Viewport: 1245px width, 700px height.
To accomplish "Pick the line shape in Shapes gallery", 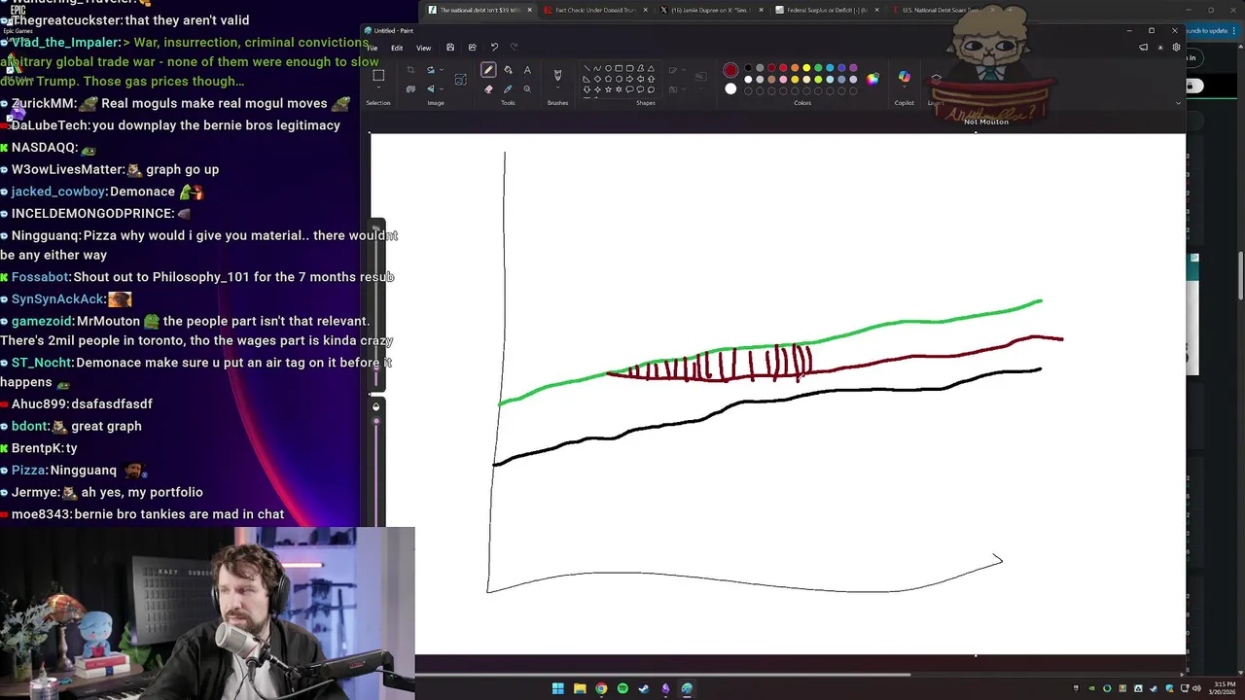I will (x=587, y=69).
